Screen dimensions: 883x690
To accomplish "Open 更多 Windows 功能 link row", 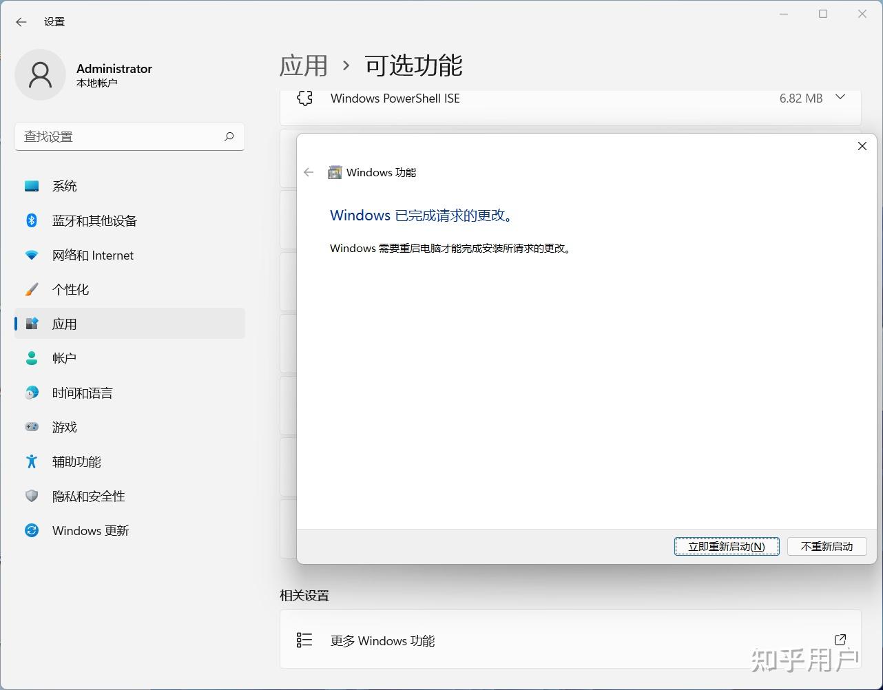I will pyautogui.click(x=570, y=640).
